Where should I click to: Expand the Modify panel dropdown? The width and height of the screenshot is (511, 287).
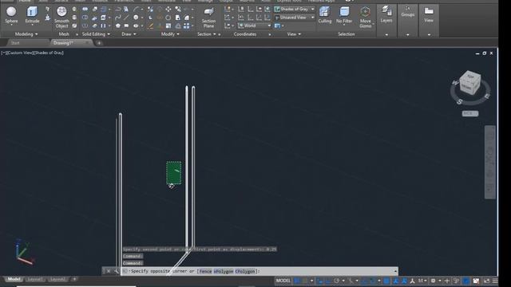170,34
